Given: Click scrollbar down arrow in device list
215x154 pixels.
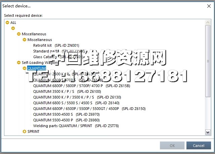Looking at the screenshot, I should 208,133.
